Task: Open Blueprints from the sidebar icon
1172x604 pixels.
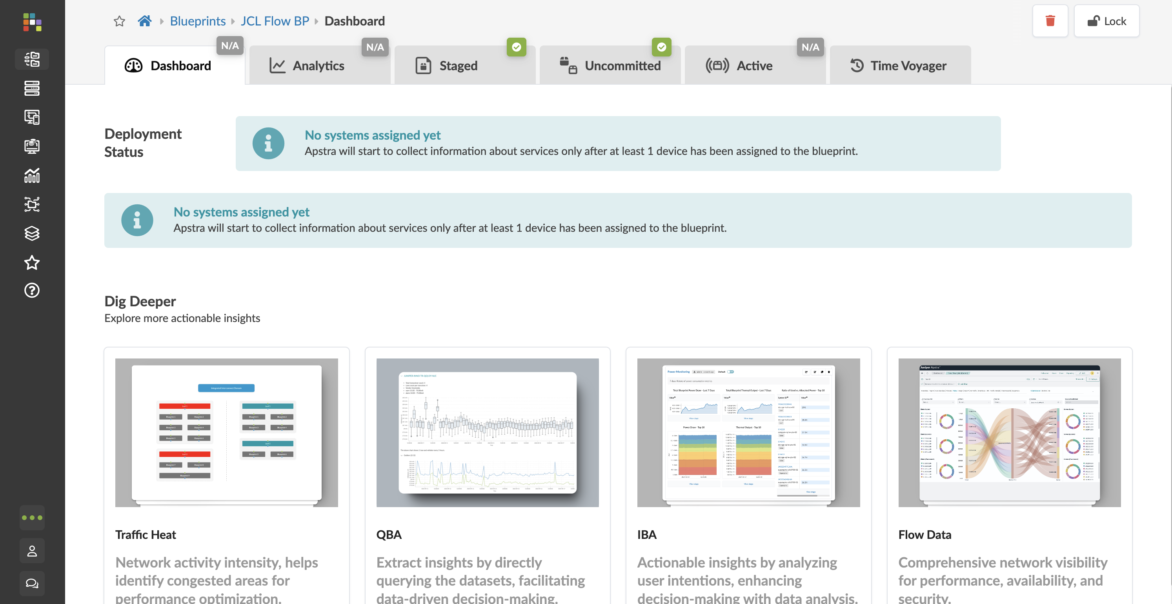Action: pyautogui.click(x=32, y=59)
